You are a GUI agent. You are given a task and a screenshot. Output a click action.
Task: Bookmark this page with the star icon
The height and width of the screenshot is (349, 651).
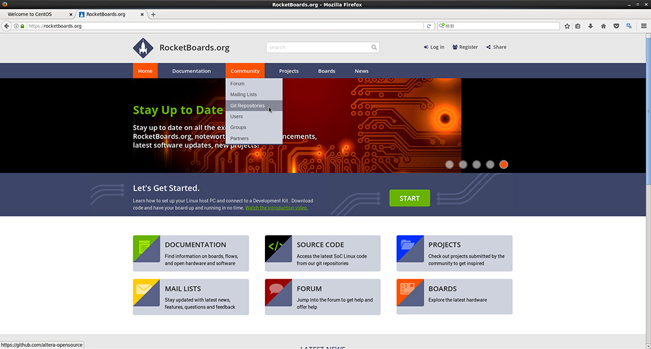pos(567,26)
